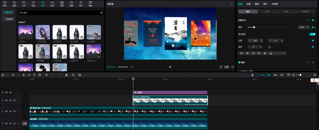The width and height of the screenshot is (319, 130).
Task: Switch to the 跟踪 tracking tab
Action: tap(257, 4)
